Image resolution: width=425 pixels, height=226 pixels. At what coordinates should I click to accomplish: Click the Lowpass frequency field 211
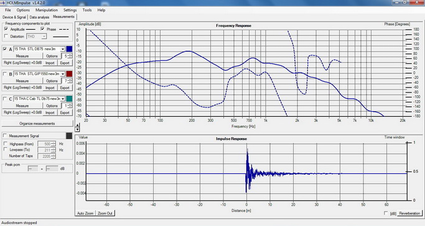[x=47, y=150]
